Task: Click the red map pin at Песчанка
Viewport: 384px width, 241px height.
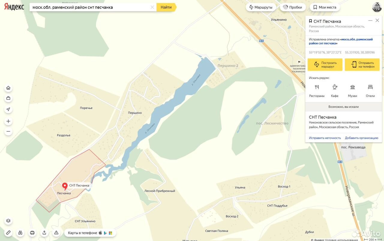Action: coord(64,186)
